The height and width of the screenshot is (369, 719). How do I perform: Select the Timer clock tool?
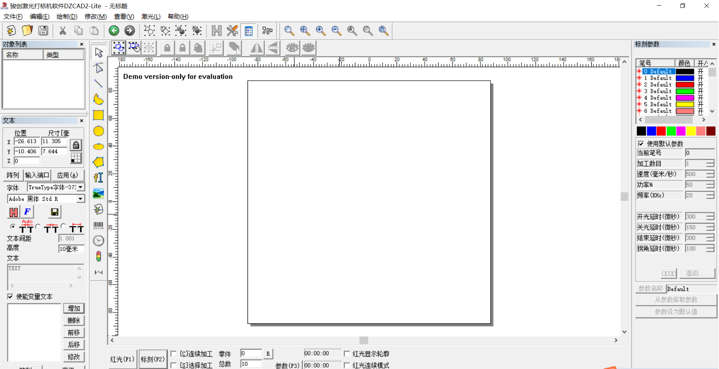[x=98, y=241]
